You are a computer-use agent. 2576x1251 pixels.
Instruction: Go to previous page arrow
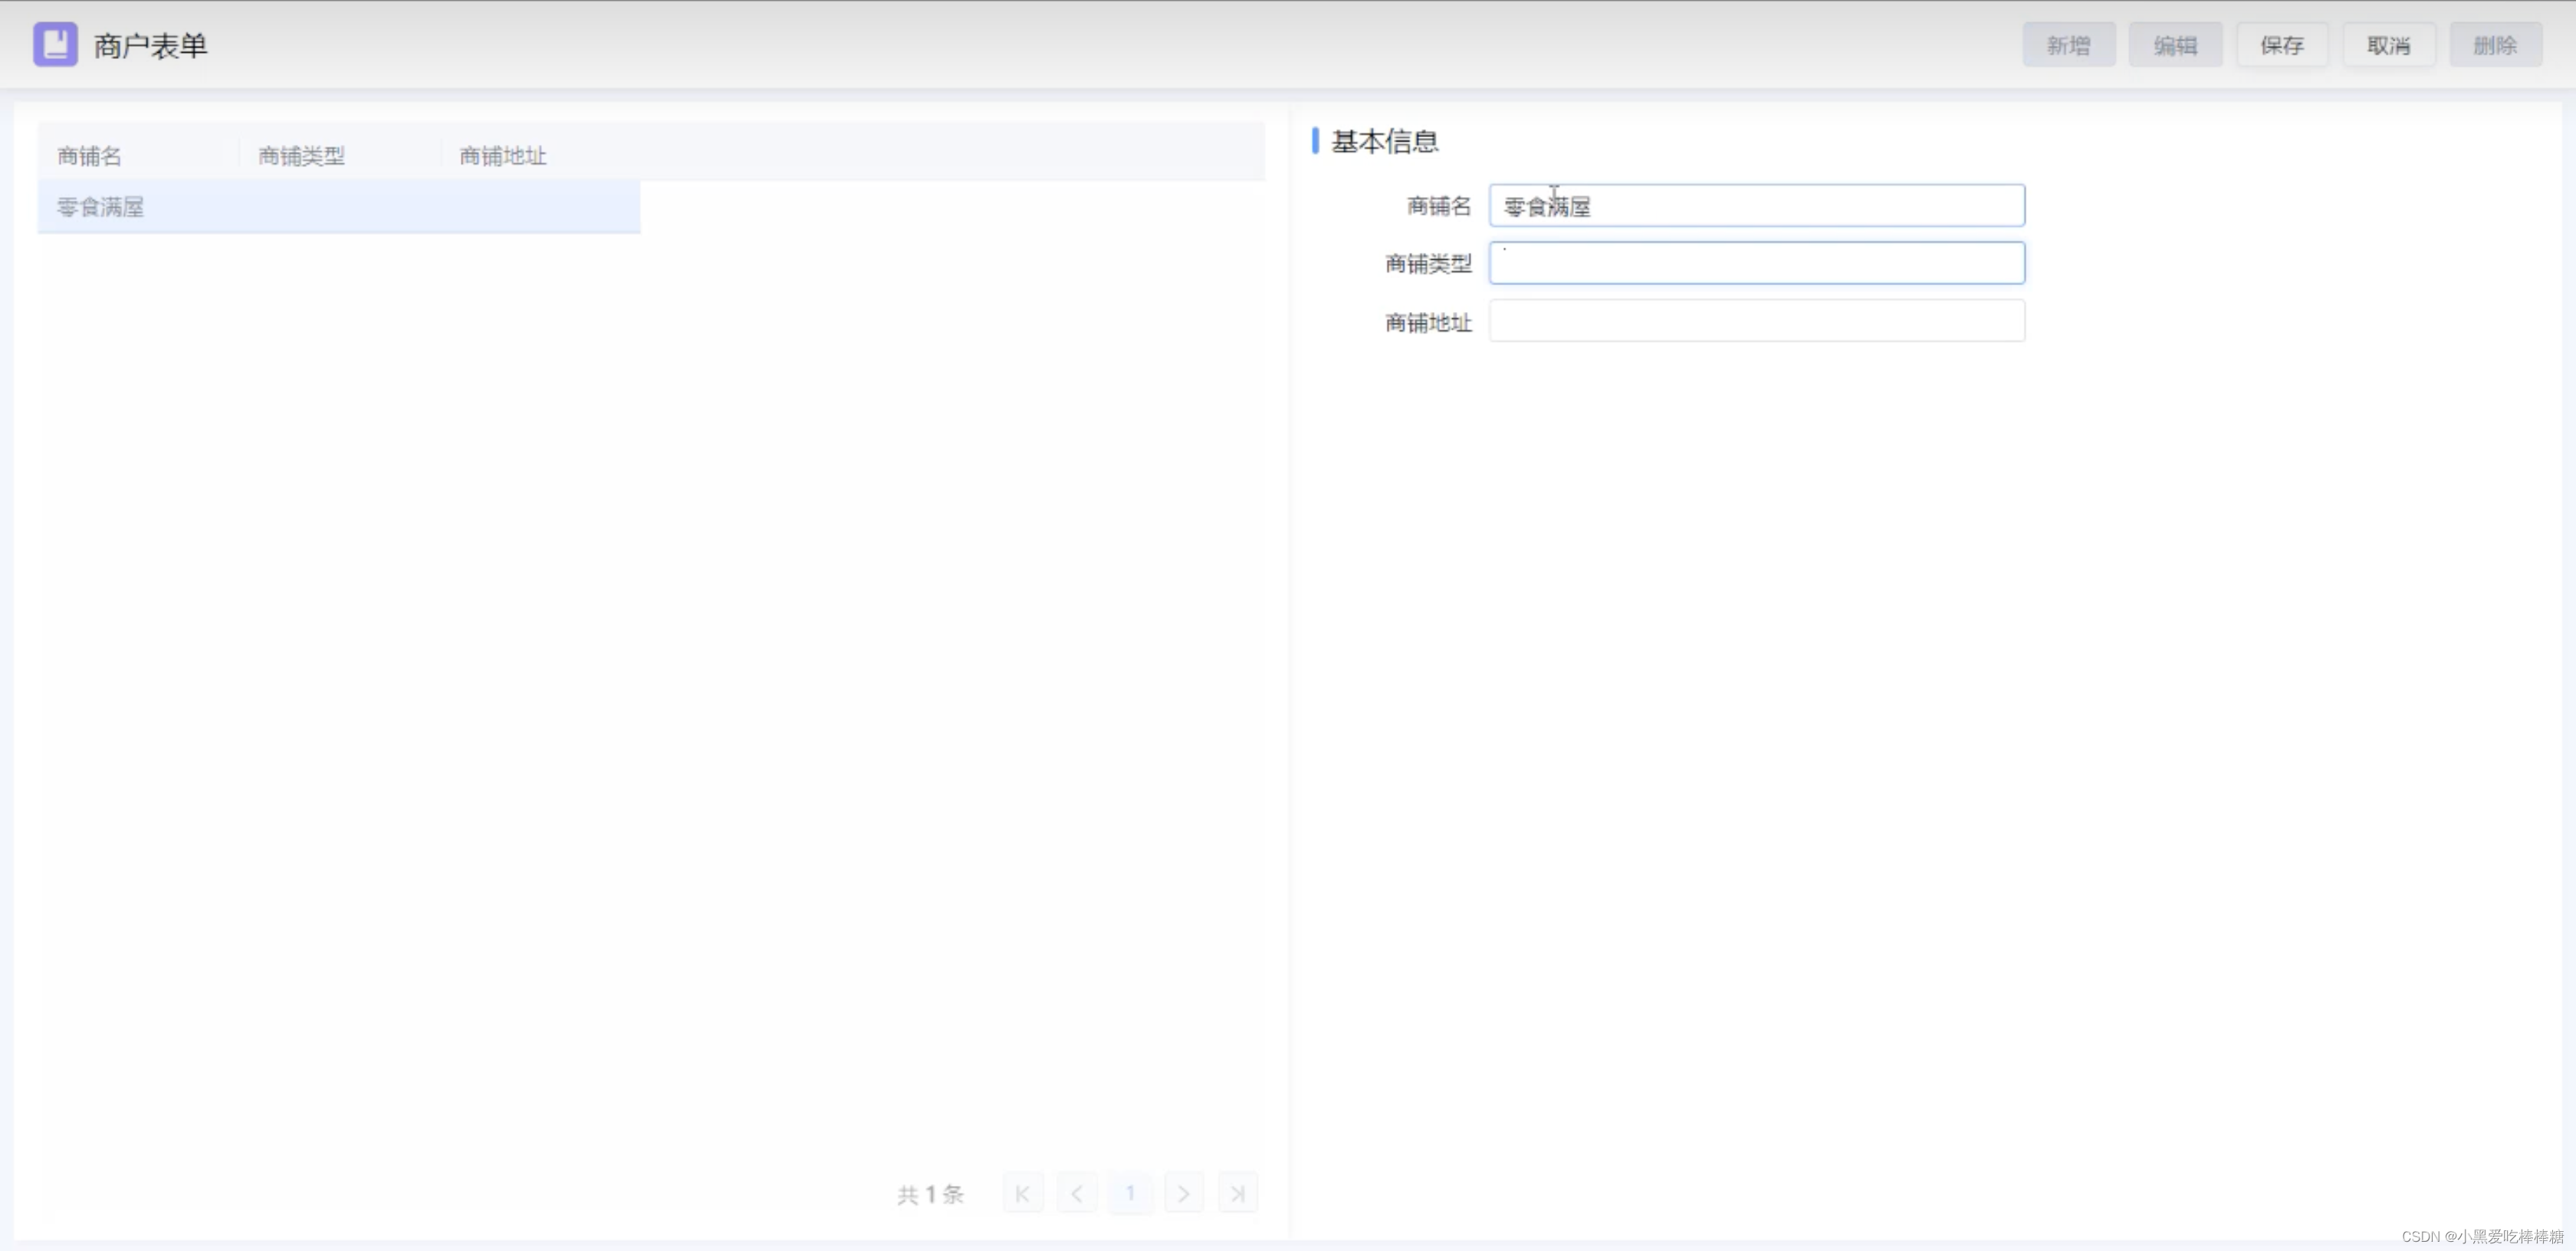click(1077, 1193)
